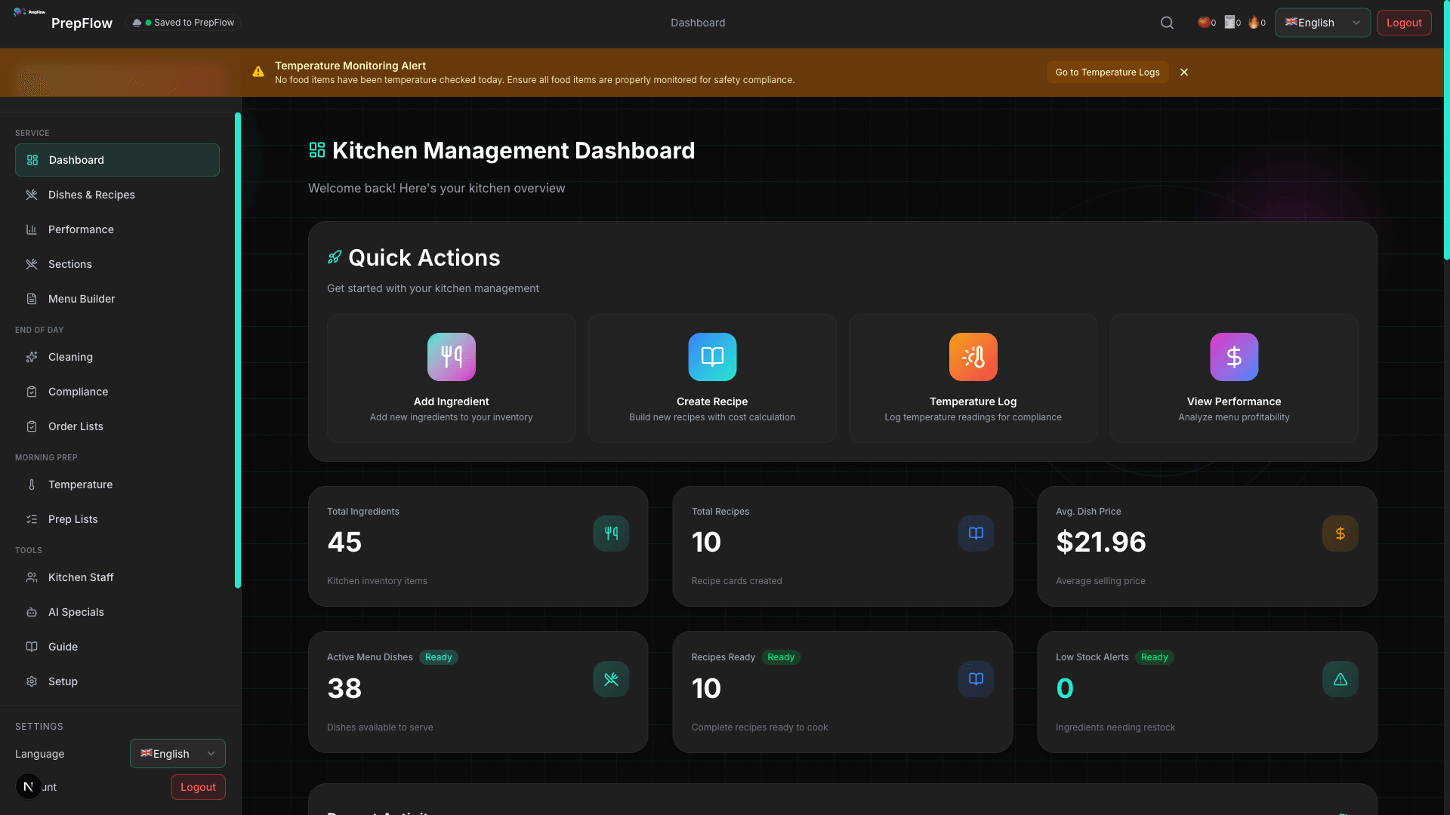The width and height of the screenshot is (1450, 815).
Task: Click the Ready badge on Low Stock Alerts
Action: [x=1155, y=657]
